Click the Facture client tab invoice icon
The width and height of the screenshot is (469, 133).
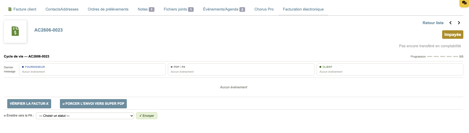tap(10, 9)
